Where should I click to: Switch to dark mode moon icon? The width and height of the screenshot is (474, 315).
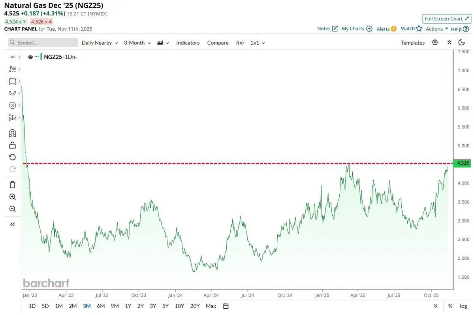pyautogui.click(x=461, y=43)
